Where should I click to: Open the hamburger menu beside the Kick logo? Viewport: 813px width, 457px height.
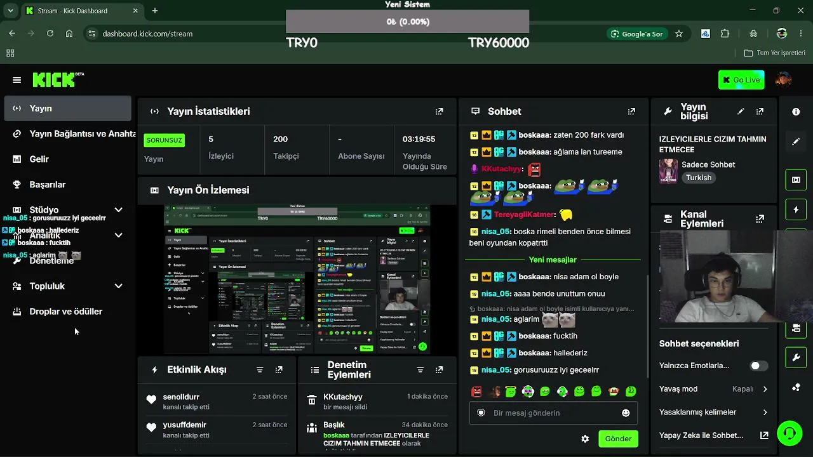(17, 80)
